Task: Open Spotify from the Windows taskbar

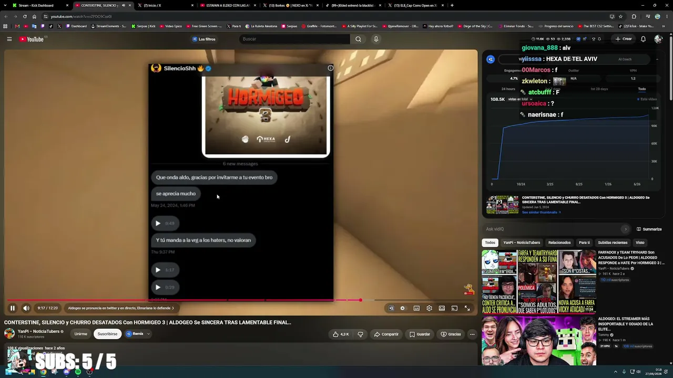Action: tap(78, 372)
